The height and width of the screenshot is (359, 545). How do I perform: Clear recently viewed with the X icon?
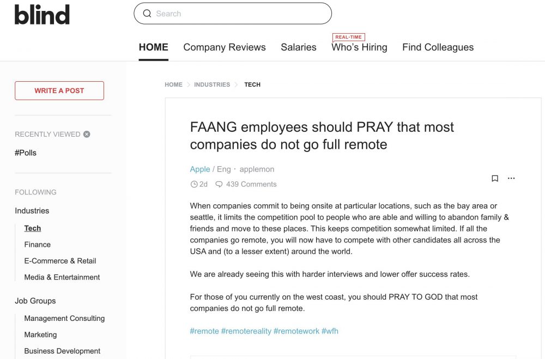[87, 134]
